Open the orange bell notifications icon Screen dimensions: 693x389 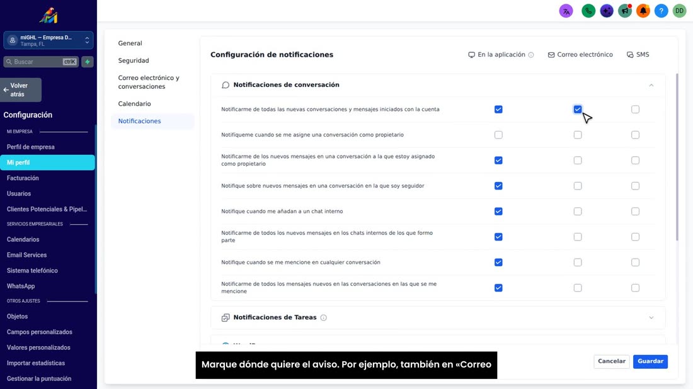pos(643,11)
